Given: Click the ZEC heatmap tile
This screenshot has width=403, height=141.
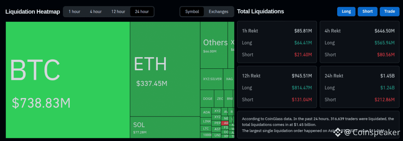Looking at the screenshot, I should coord(220,99).
